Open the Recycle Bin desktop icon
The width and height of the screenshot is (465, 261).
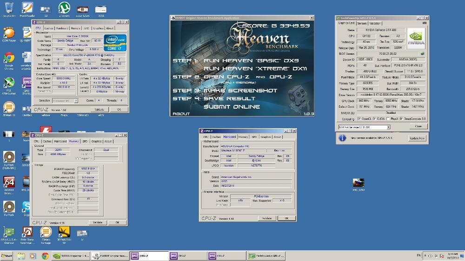tap(9, 8)
